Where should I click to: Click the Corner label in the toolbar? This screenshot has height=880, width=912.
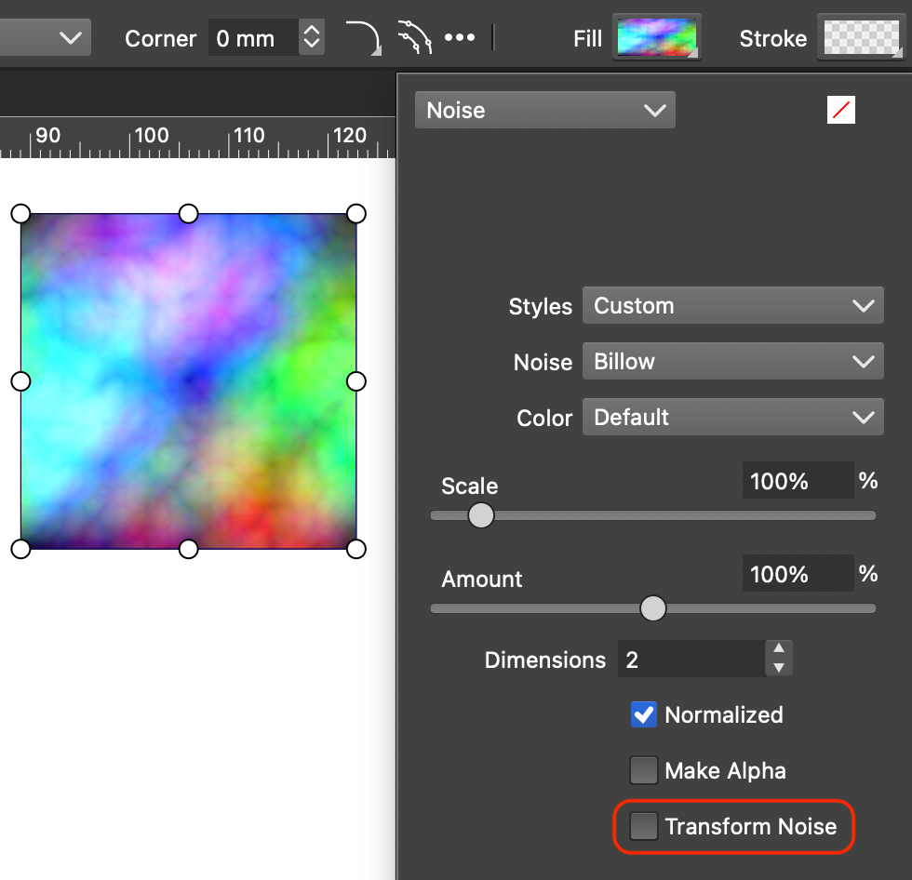click(x=160, y=38)
